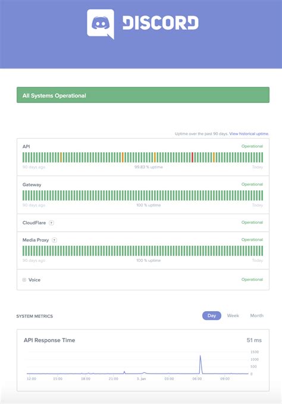Image resolution: width=282 pixels, height=404 pixels.
Task: Click 99.83 % uptime text under API
Action: tap(149, 167)
